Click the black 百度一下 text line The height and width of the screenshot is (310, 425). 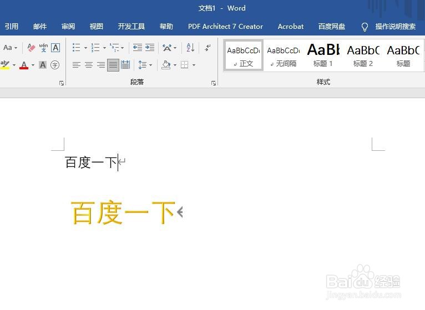[x=91, y=162]
